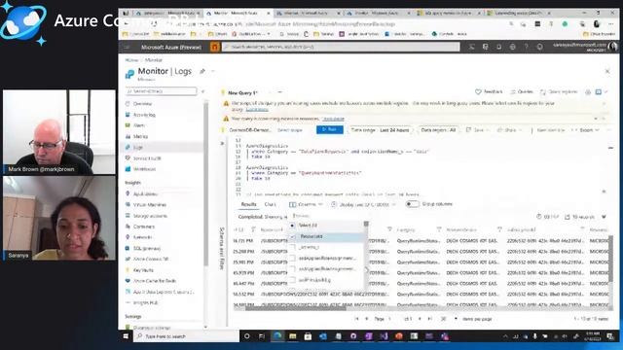This screenshot has width=623, height=350.
Task: Open the Save dropdown in query toolbar
Action: coord(478,129)
